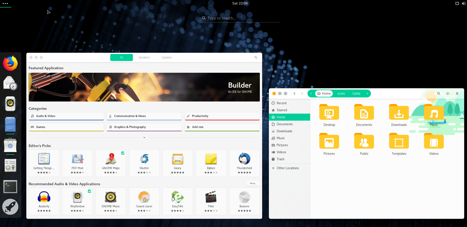
Task: Open the Builder featured banner
Action: pyautogui.click(x=144, y=87)
